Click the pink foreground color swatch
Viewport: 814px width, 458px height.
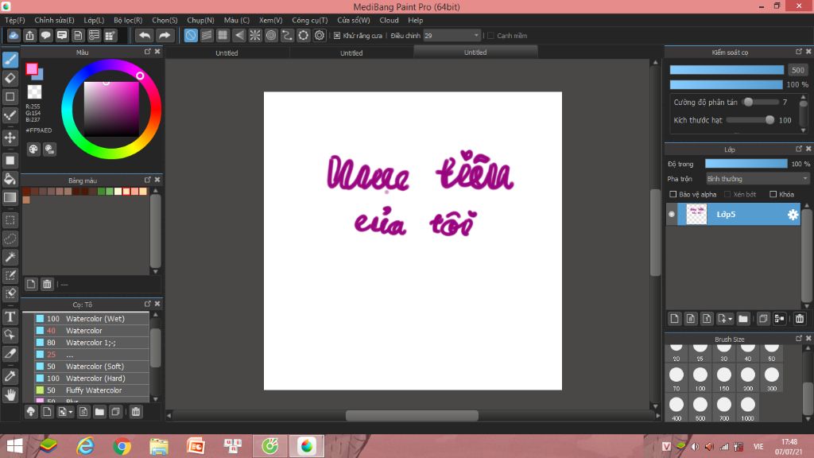point(32,69)
